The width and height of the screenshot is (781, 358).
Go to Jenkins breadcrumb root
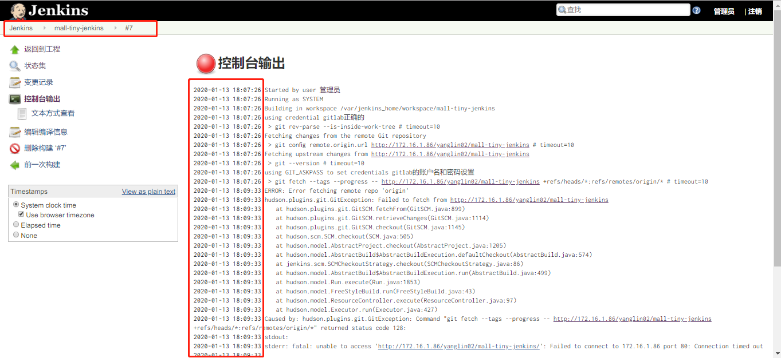pos(21,27)
